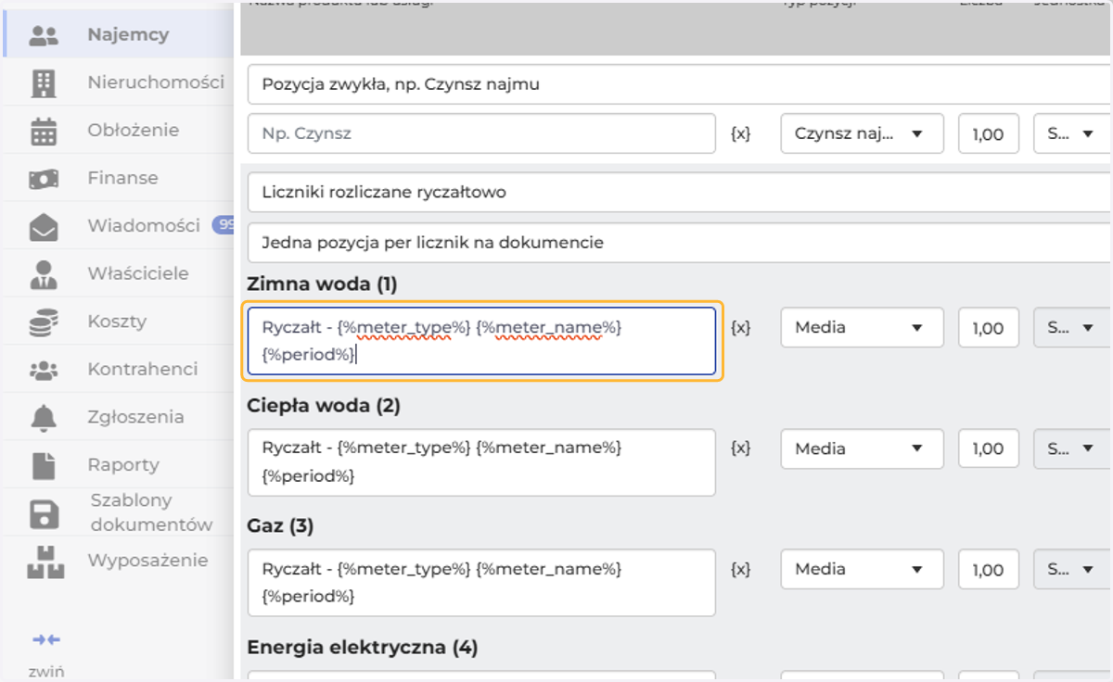Open the Koszty menu entry
Viewport: 1113px width, 682px height.
pos(117,322)
